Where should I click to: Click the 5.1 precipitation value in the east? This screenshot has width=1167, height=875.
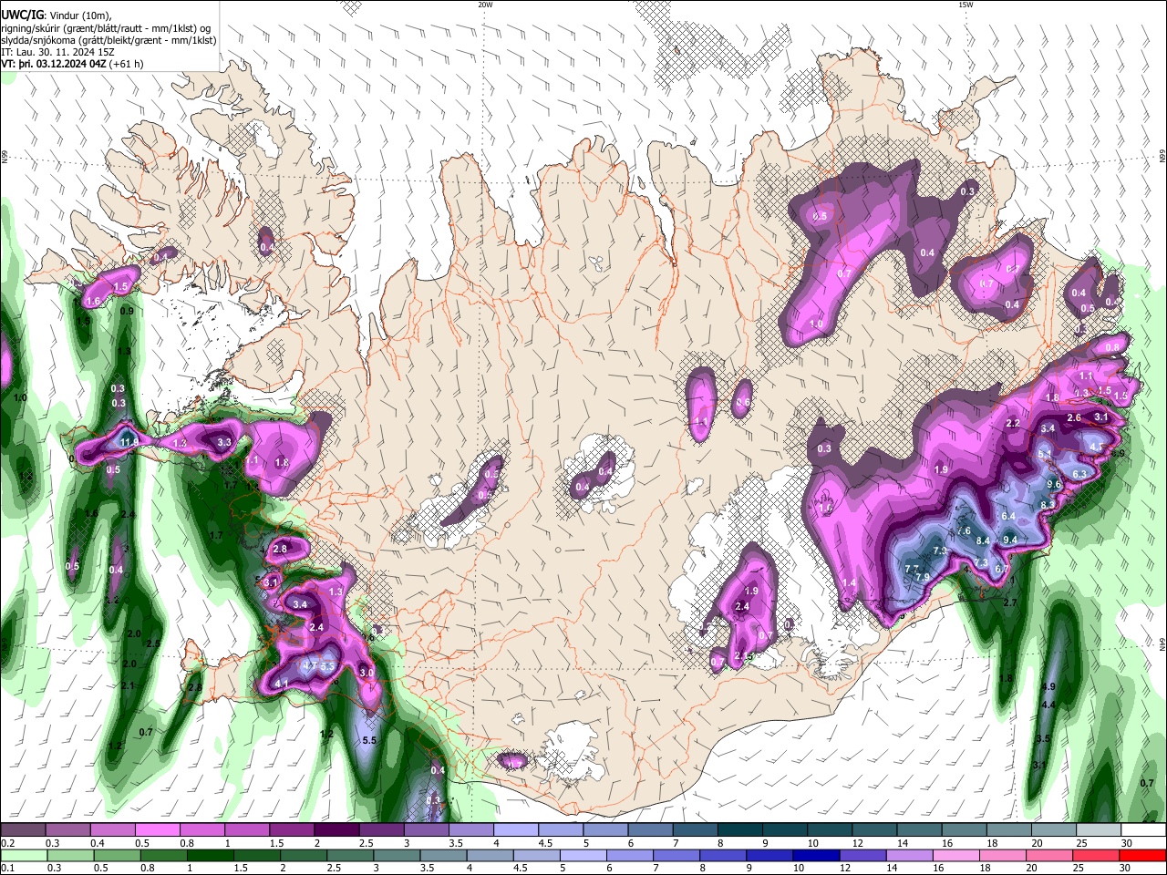point(1045,453)
